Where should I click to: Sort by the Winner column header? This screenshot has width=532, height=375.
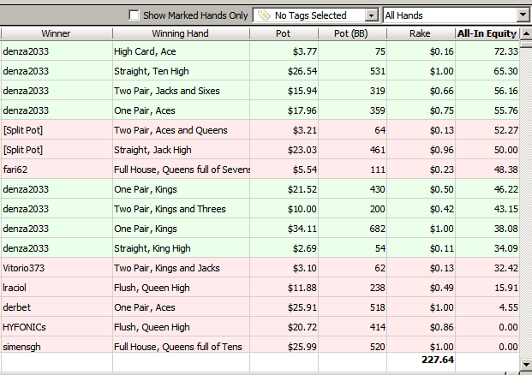pos(56,33)
